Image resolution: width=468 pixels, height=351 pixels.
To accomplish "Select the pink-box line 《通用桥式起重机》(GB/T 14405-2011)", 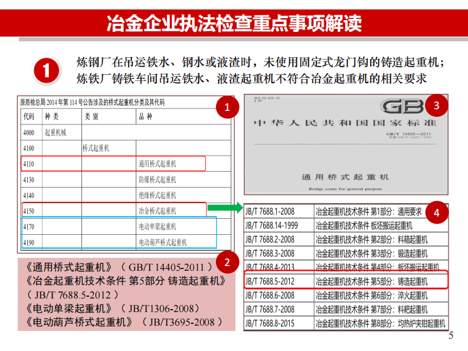I will click(x=119, y=267).
